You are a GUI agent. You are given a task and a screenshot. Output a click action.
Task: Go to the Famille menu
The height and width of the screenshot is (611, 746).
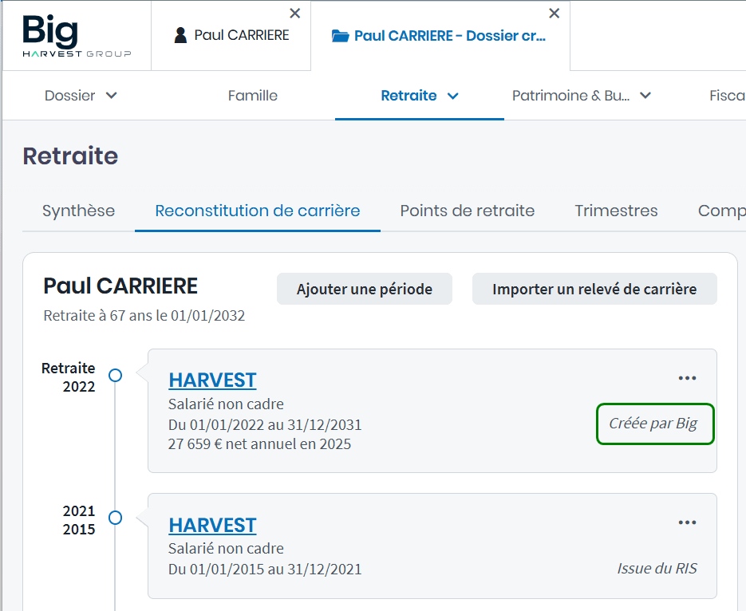click(253, 96)
